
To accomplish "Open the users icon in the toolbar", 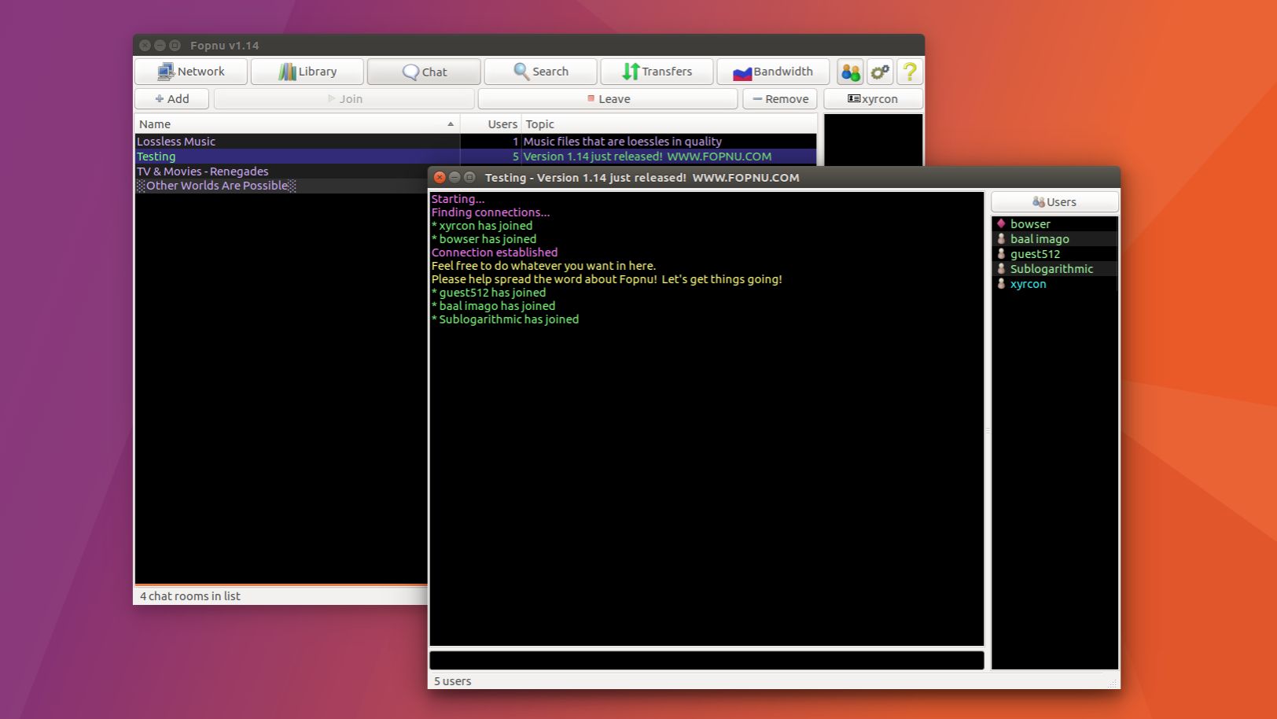I will point(850,72).
